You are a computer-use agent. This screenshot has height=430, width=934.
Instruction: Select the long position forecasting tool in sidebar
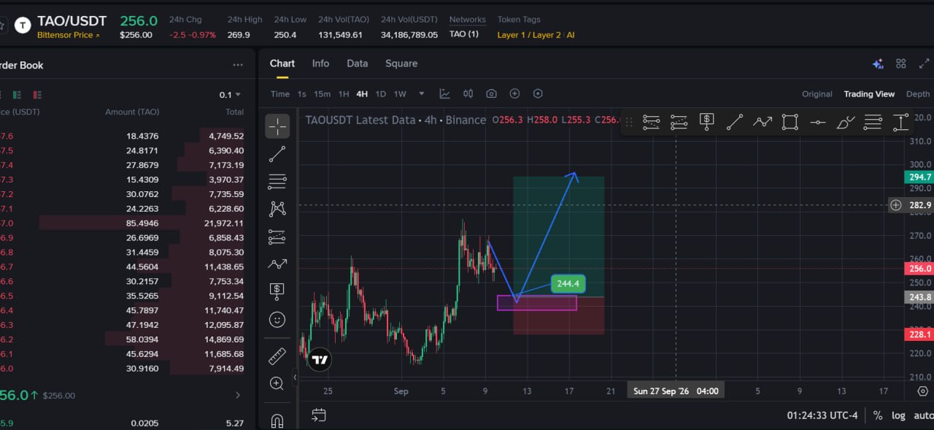[x=277, y=237]
